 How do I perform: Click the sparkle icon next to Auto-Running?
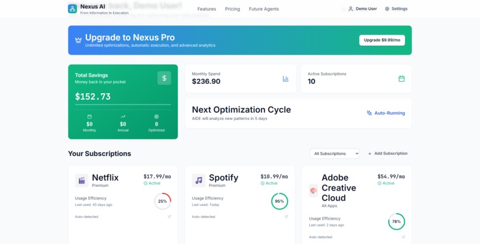[369, 113]
